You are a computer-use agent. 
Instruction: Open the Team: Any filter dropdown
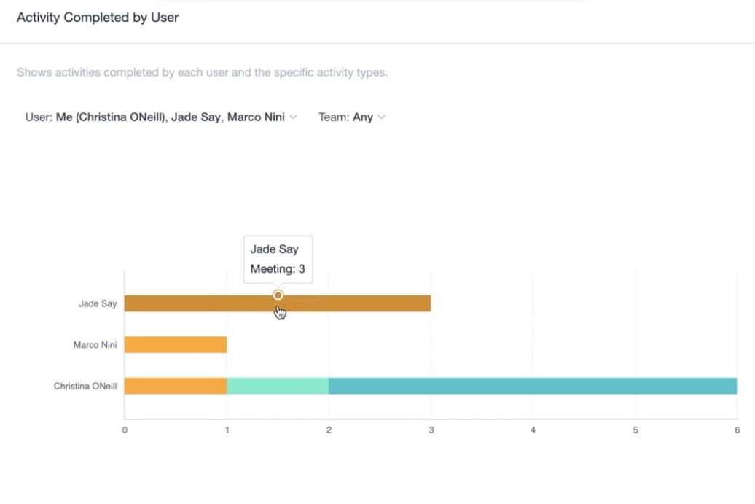click(x=351, y=117)
